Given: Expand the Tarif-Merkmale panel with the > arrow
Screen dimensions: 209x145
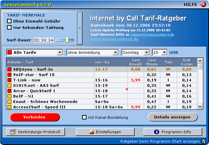Looking at the screenshot, I should point(80,28).
